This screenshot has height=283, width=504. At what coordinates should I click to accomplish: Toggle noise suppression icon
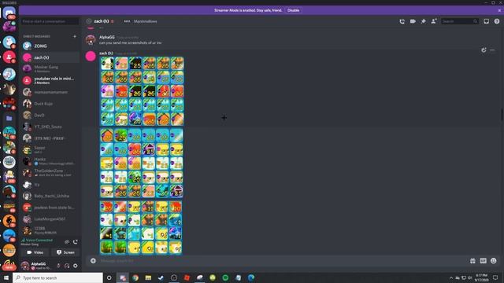(x=66, y=242)
